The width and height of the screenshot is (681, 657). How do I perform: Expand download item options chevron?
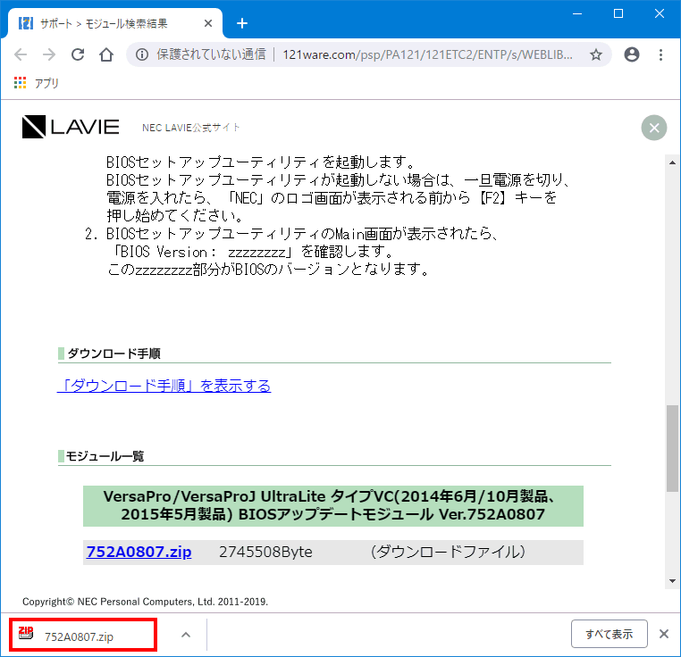tap(186, 635)
